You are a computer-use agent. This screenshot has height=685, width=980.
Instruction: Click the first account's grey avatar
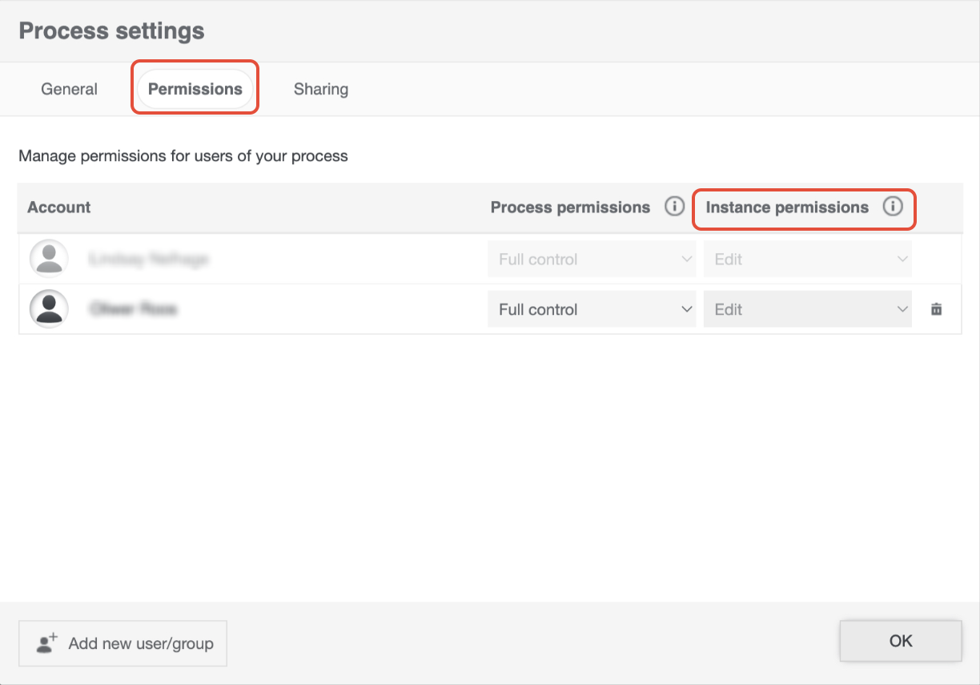point(49,259)
